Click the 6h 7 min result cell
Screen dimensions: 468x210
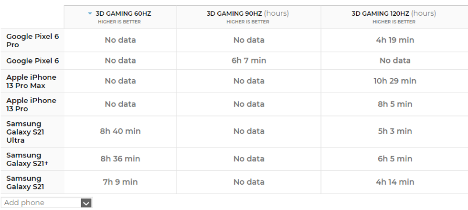click(x=249, y=61)
